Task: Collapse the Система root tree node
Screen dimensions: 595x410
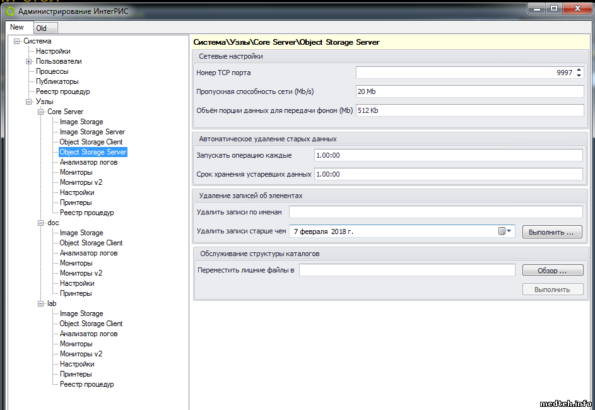Action: tap(17, 42)
